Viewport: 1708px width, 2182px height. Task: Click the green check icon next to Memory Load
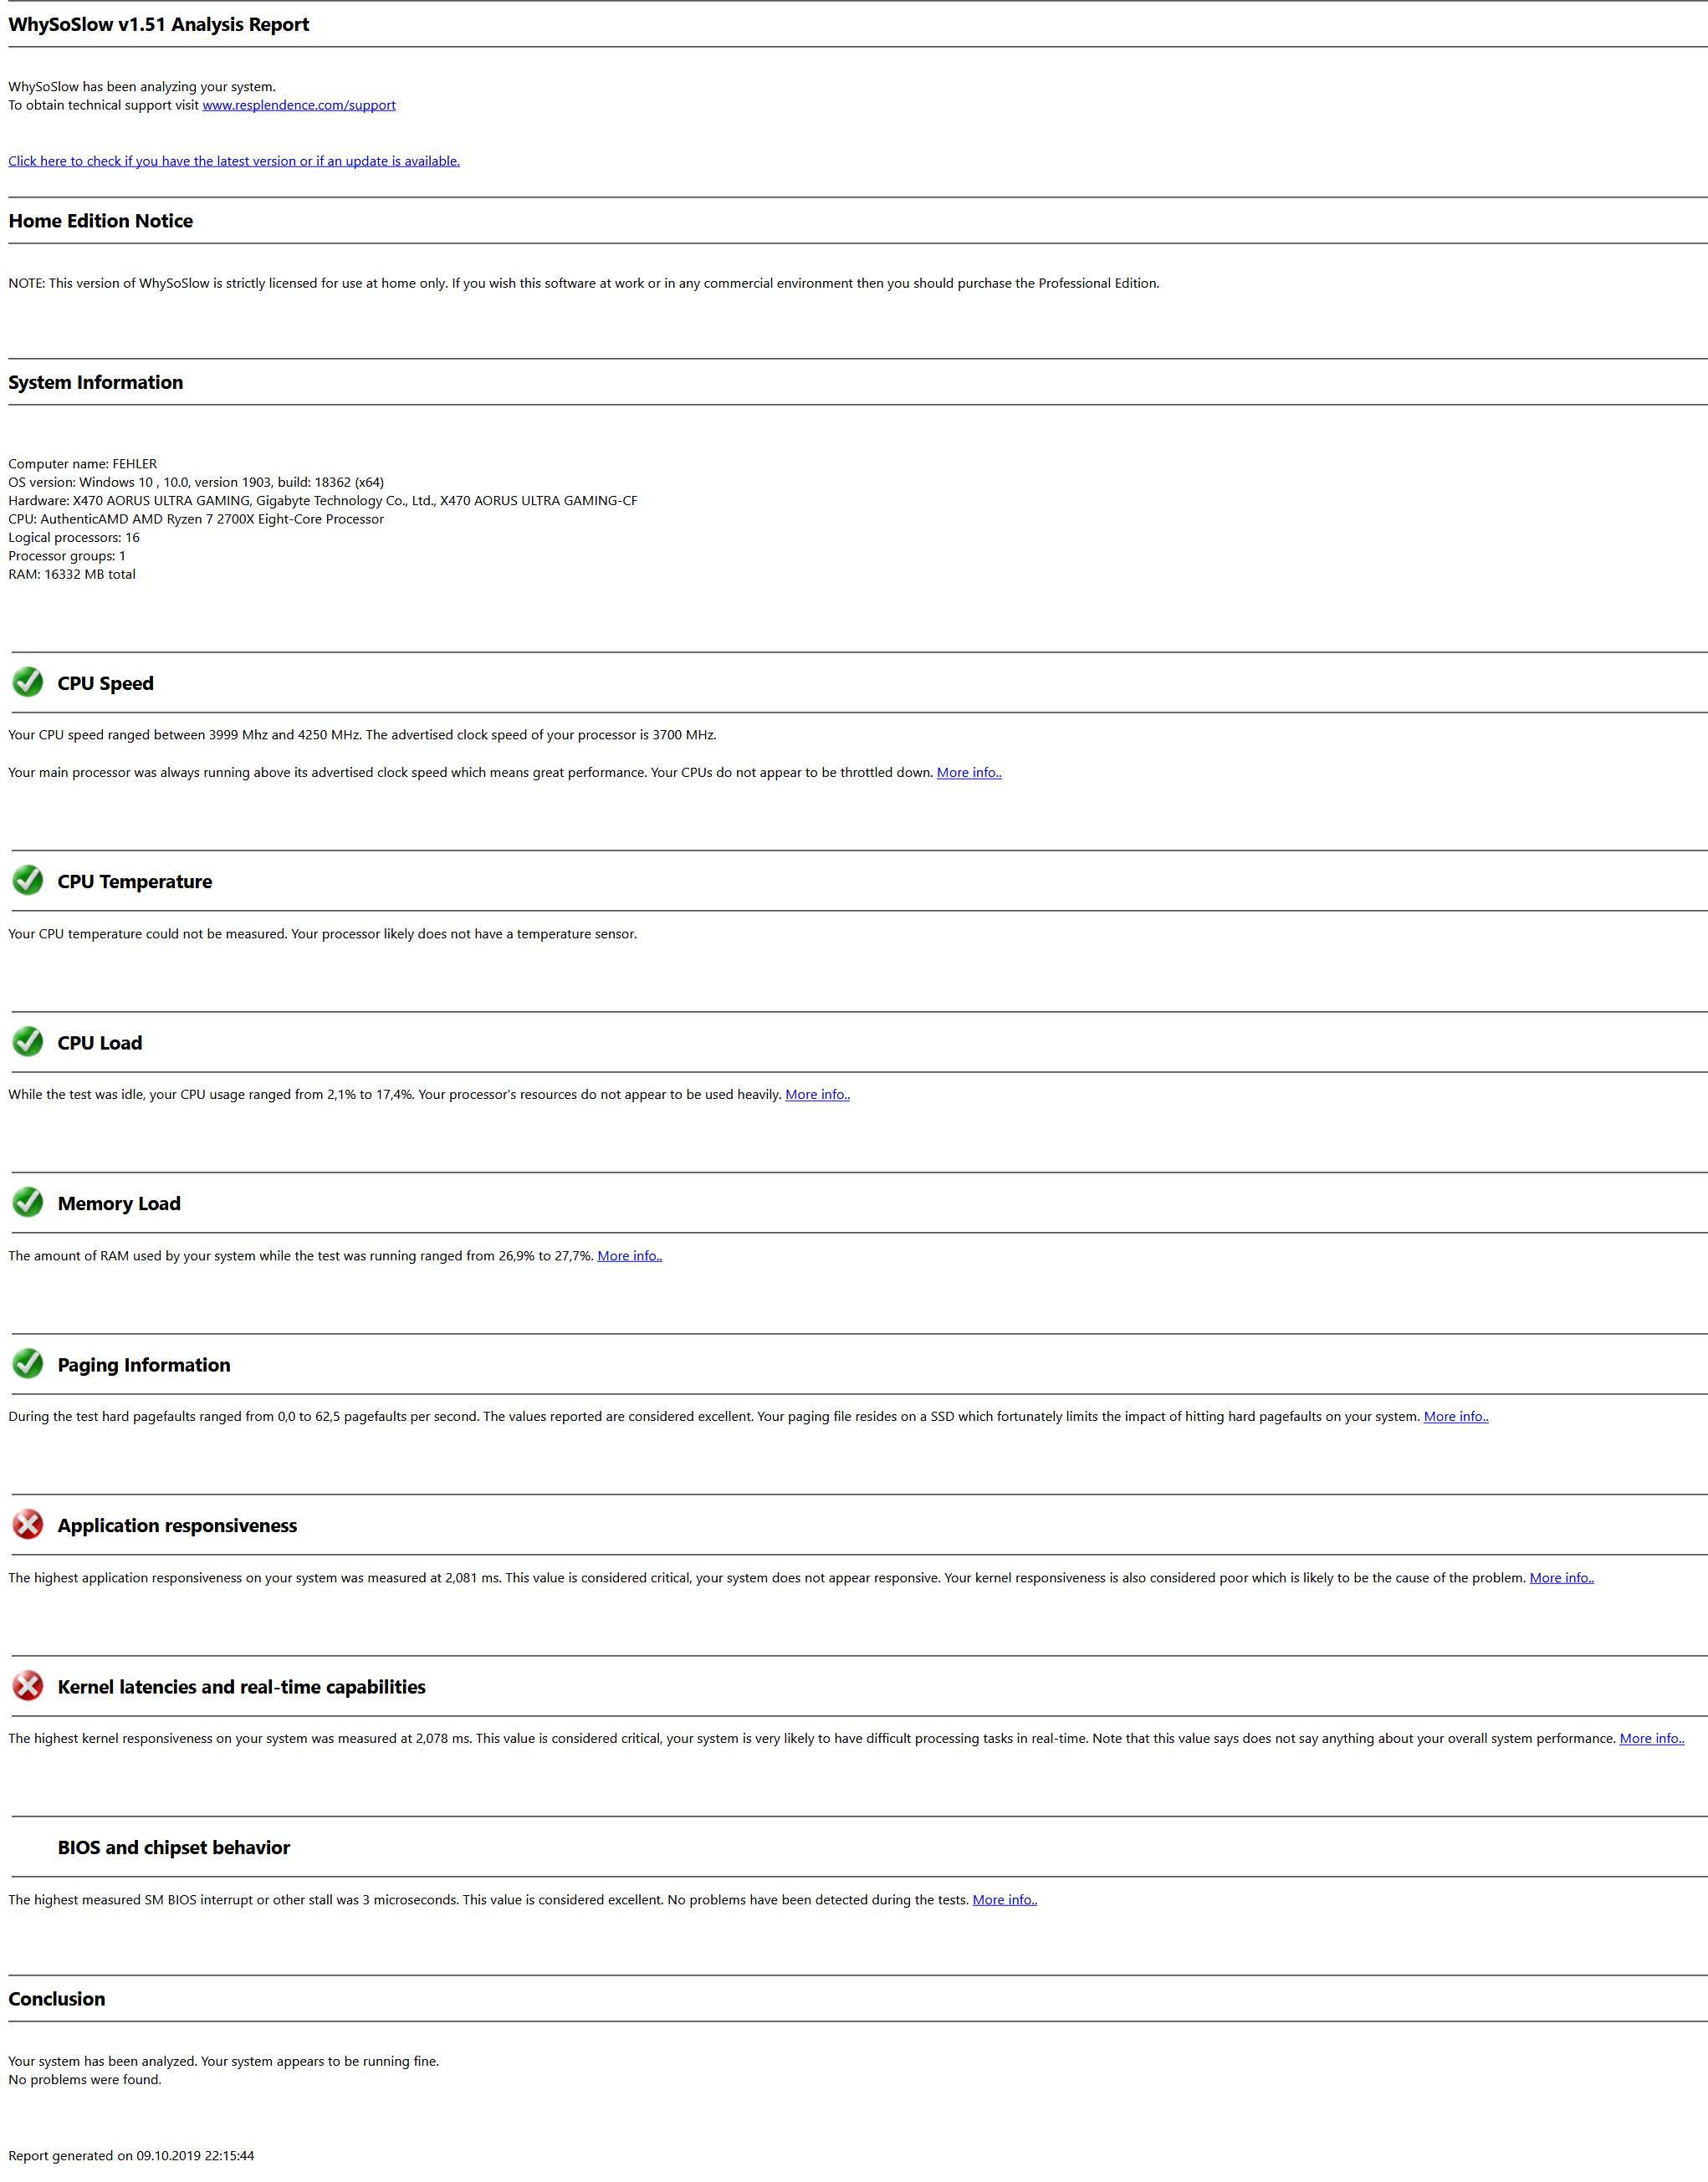pyautogui.click(x=28, y=1202)
